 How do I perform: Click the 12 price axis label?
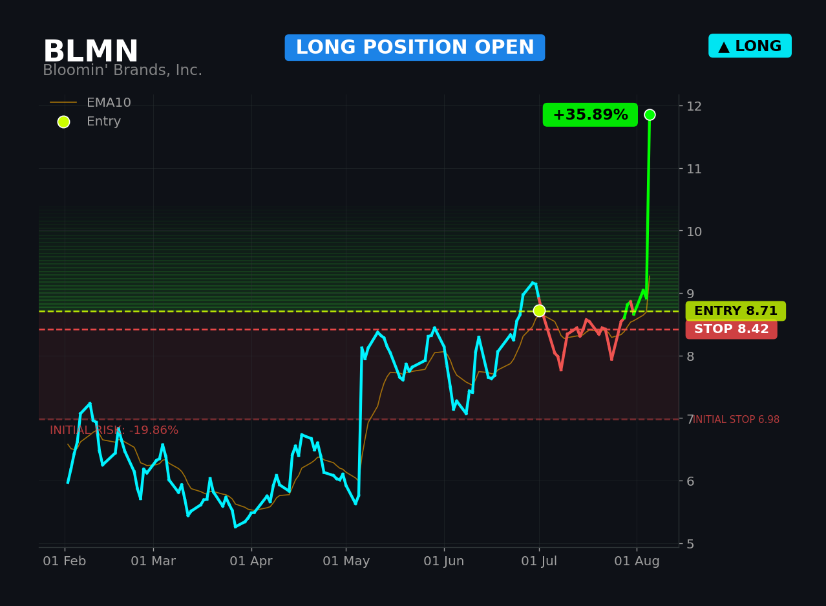tap(694, 106)
